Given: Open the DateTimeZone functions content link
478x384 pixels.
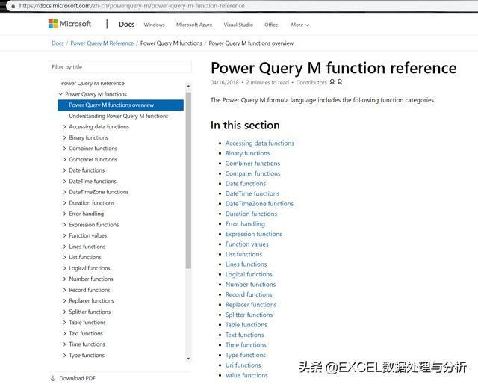Looking at the screenshot, I should pos(259,203).
